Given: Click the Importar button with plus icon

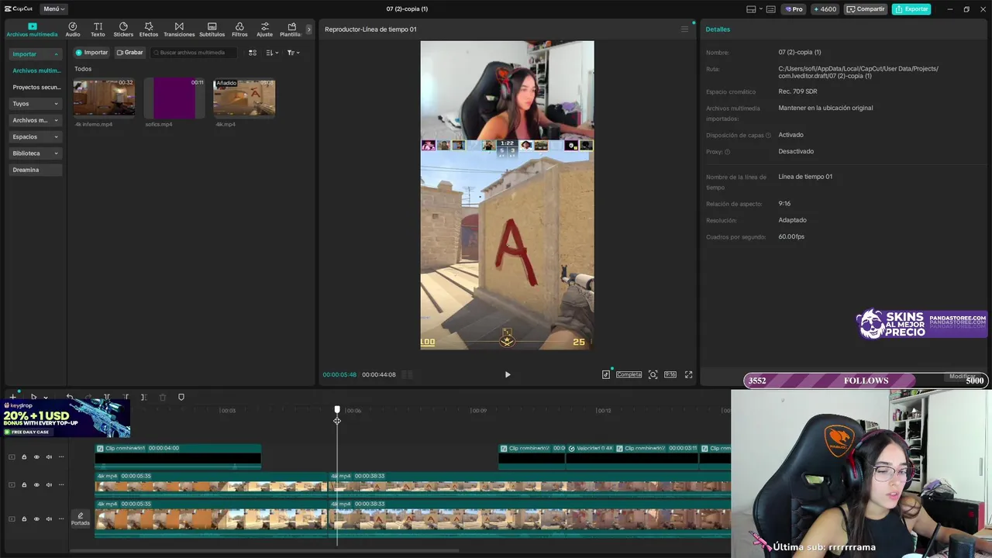Looking at the screenshot, I should [x=91, y=53].
